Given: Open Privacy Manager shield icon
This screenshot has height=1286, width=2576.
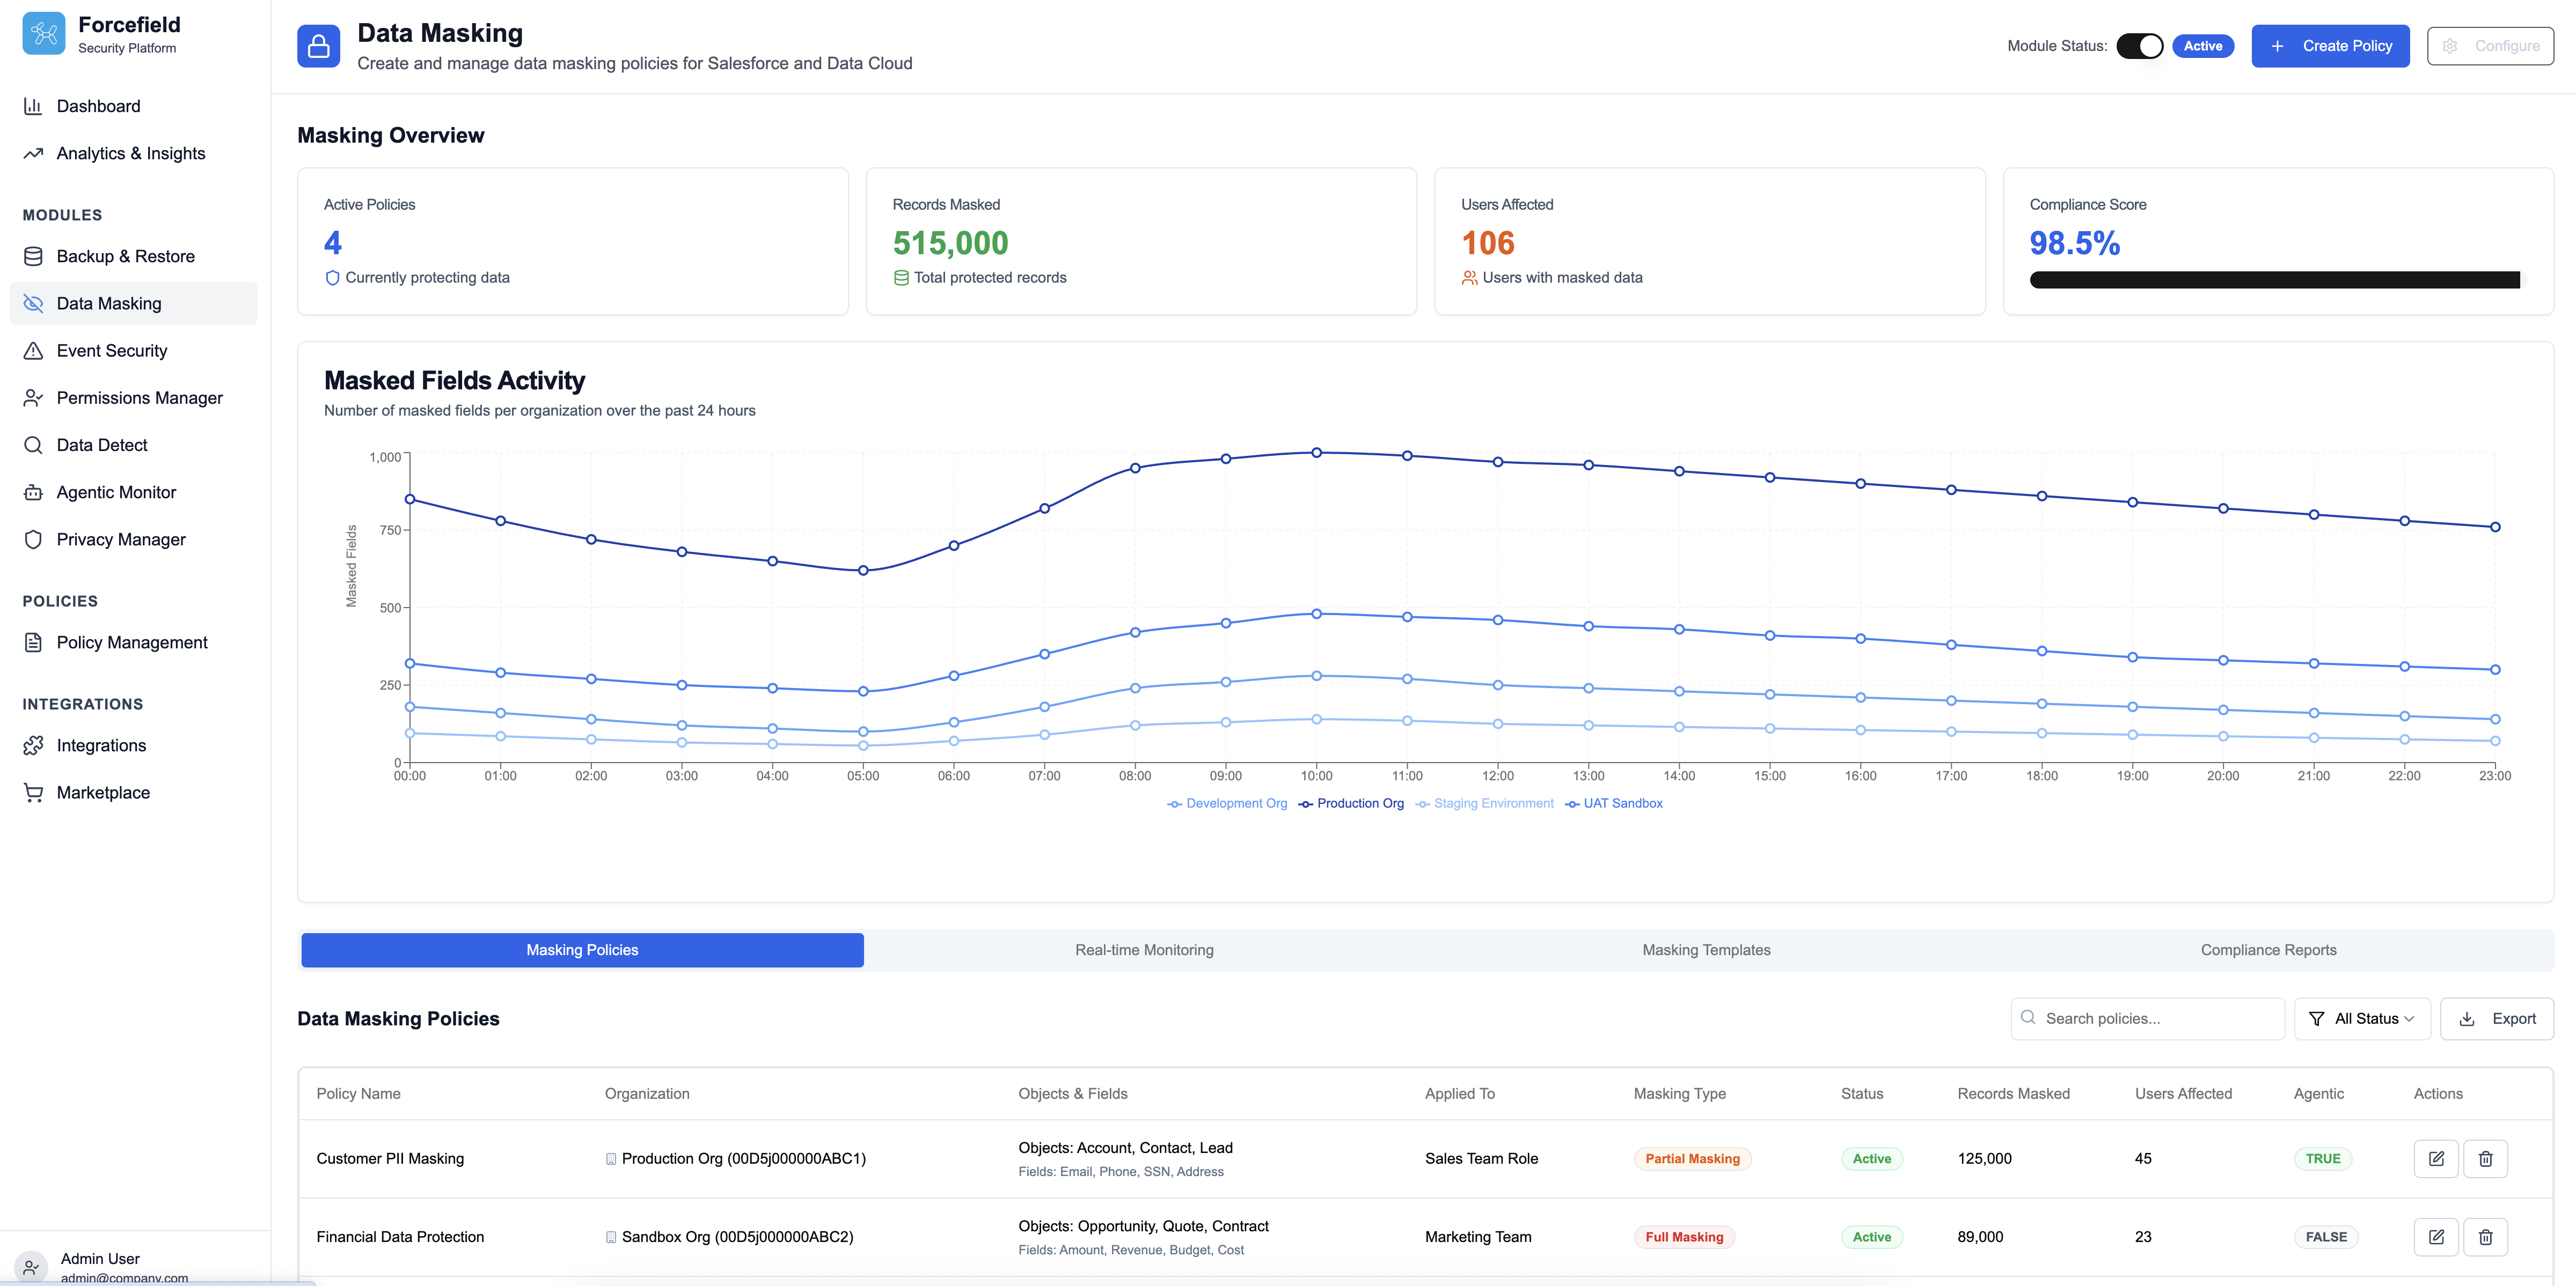Looking at the screenshot, I should click(x=33, y=539).
